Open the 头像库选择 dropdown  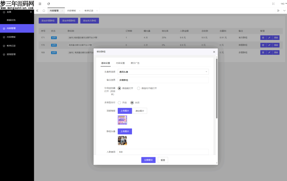pyautogui.click(x=163, y=72)
